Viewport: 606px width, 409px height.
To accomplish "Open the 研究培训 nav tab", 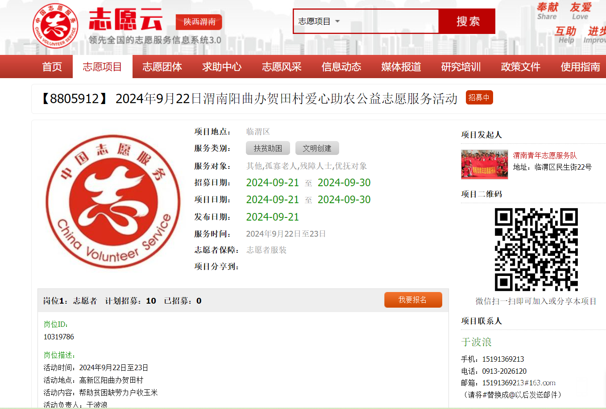I will [461, 67].
